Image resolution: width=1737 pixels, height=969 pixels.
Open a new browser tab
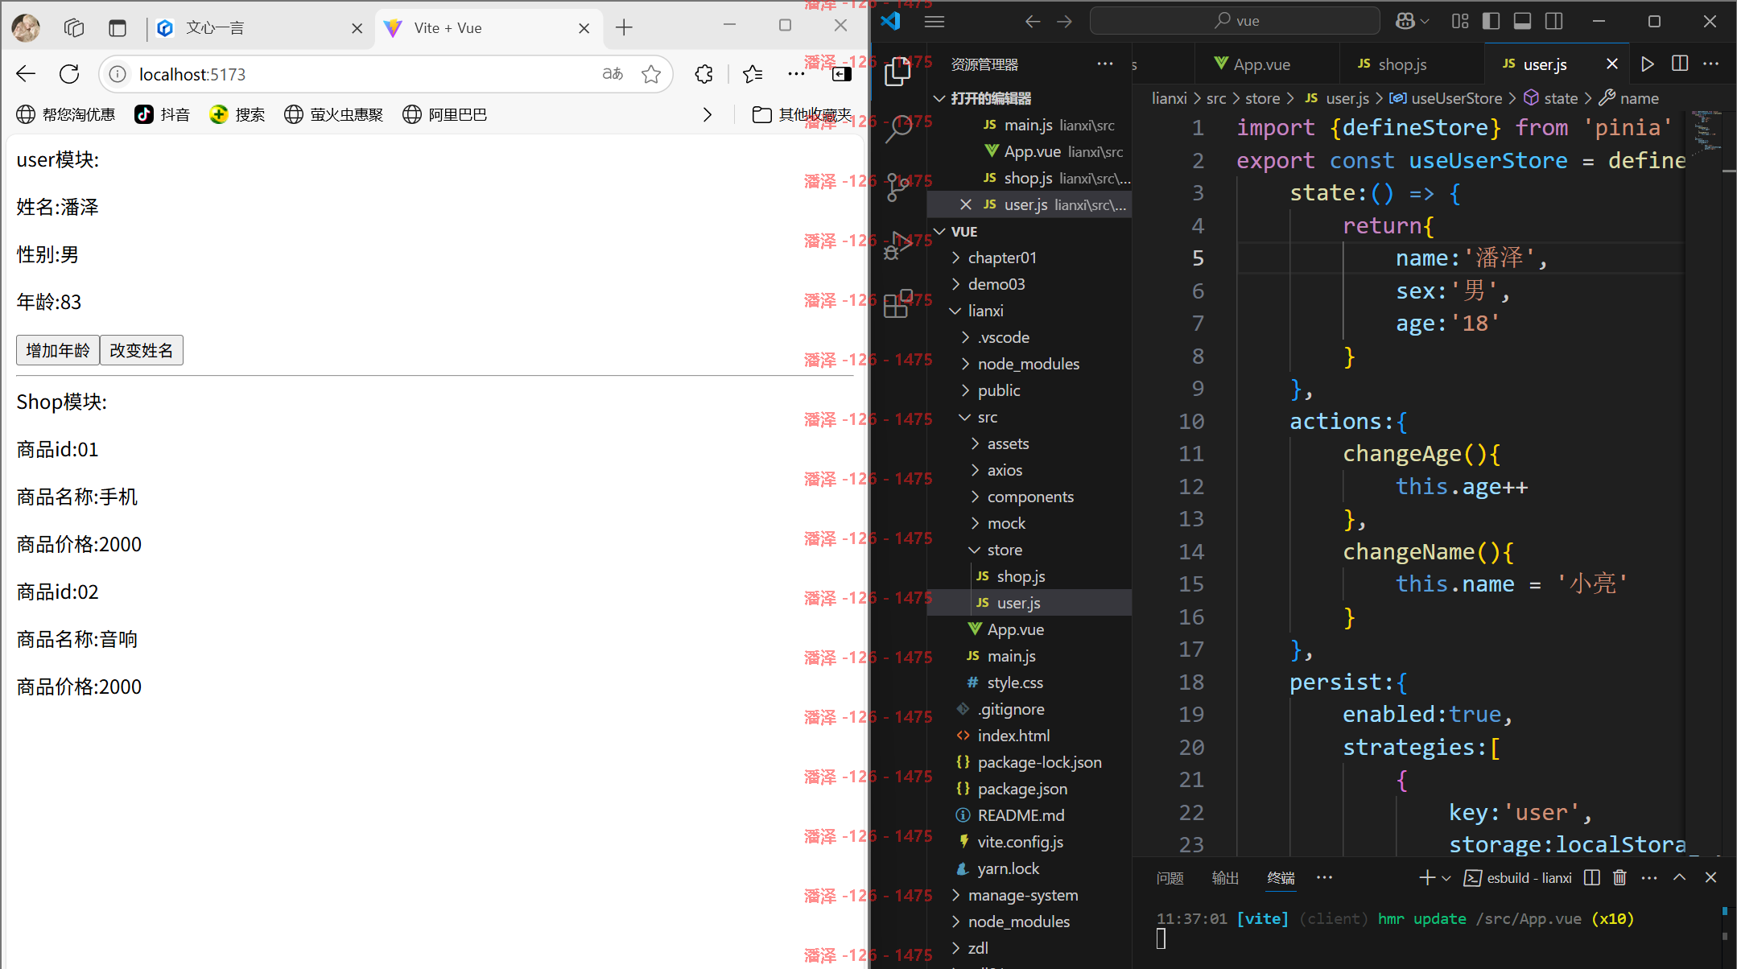tap(624, 28)
